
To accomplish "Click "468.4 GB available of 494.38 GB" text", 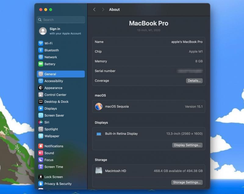I will click(178, 171).
